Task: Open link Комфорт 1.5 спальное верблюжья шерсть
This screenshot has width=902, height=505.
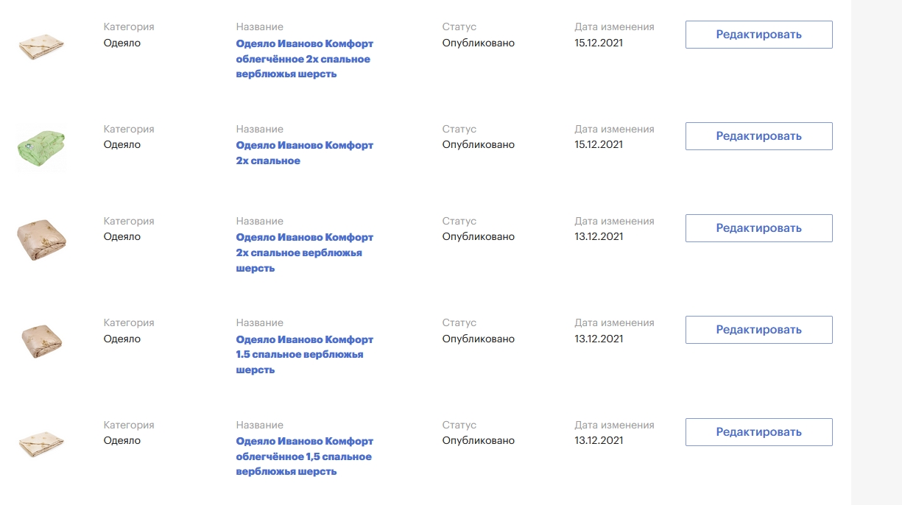Action: 305,355
